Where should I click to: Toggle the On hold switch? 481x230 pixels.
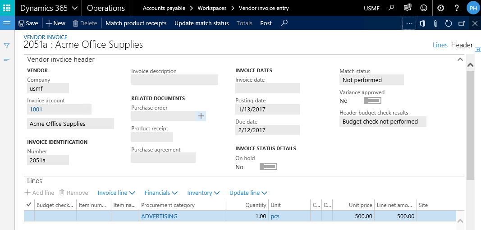tap(268, 167)
